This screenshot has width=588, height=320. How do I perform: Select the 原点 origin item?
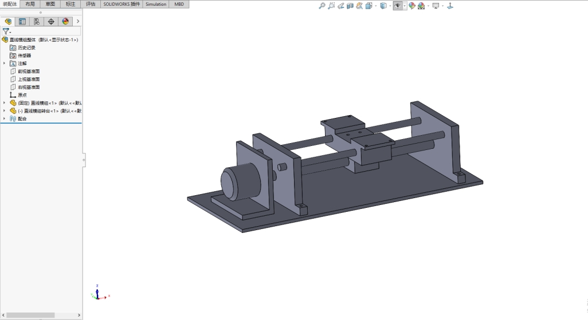22,95
